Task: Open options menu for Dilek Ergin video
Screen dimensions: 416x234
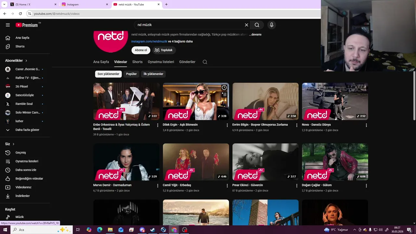Action: [227, 125]
